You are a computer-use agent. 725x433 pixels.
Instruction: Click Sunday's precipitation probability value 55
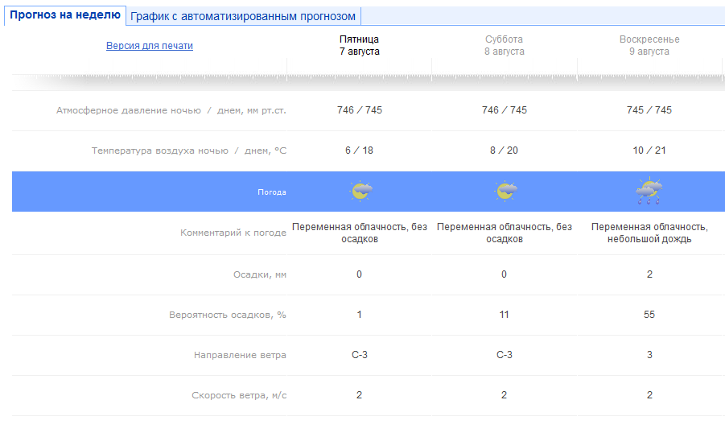tap(649, 315)
